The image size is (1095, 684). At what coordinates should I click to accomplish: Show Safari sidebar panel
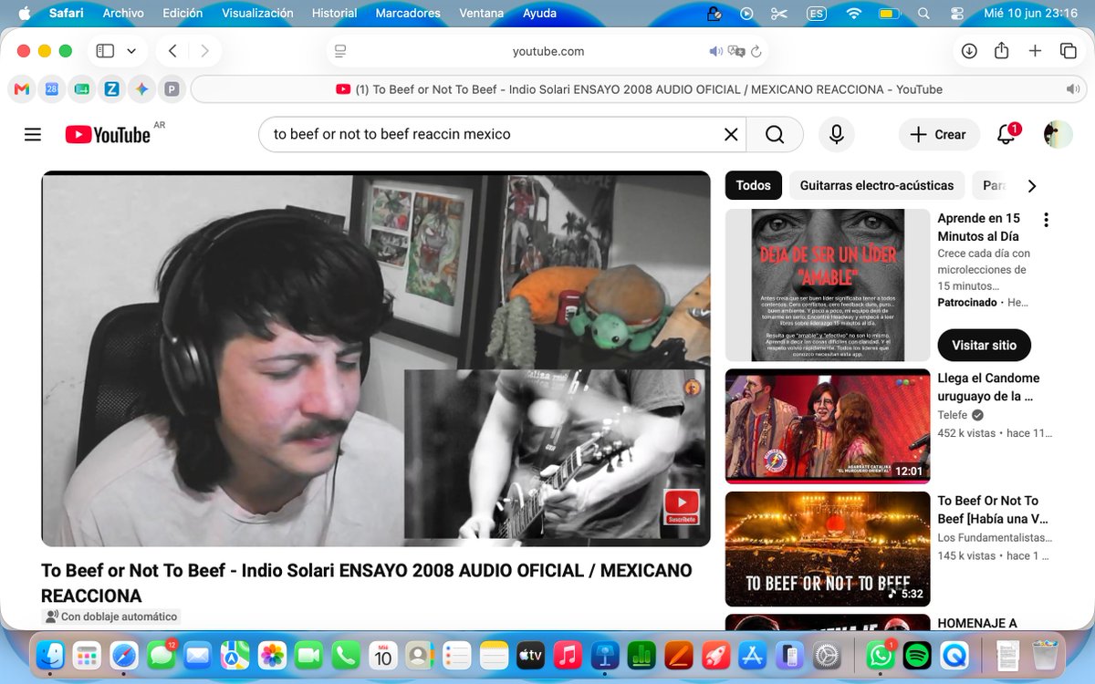click(105, 51)
